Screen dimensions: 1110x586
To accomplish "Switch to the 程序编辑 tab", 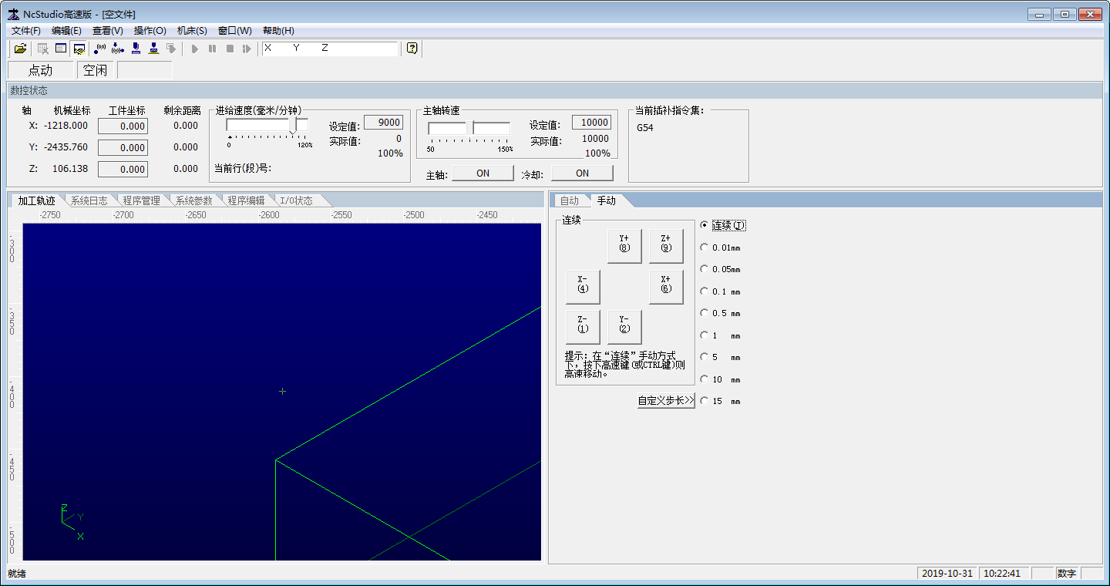I will click(x=247, y=200).
